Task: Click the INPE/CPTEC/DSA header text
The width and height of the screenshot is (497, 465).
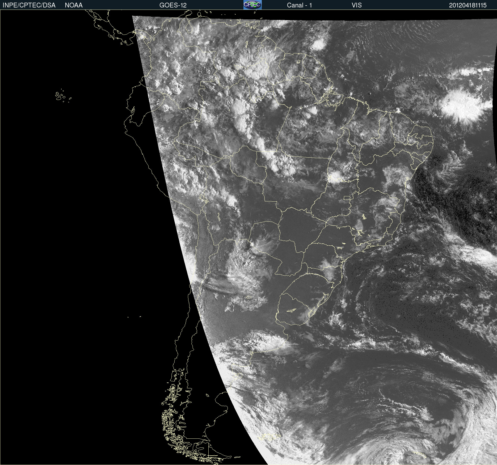Action: 29,5
